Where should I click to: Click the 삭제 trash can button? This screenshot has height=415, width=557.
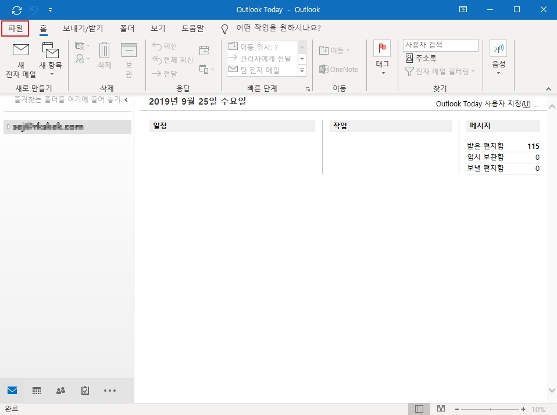click(105, 56)
